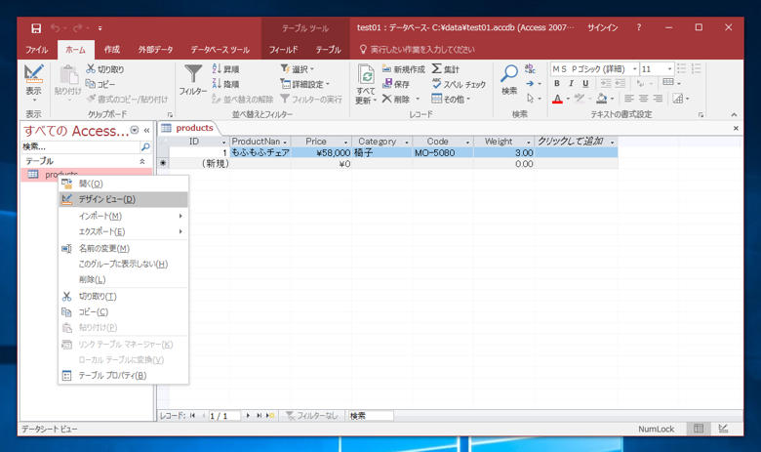Sort ascending with 昇順
The image size is (761, 452).
coord(225,69)
